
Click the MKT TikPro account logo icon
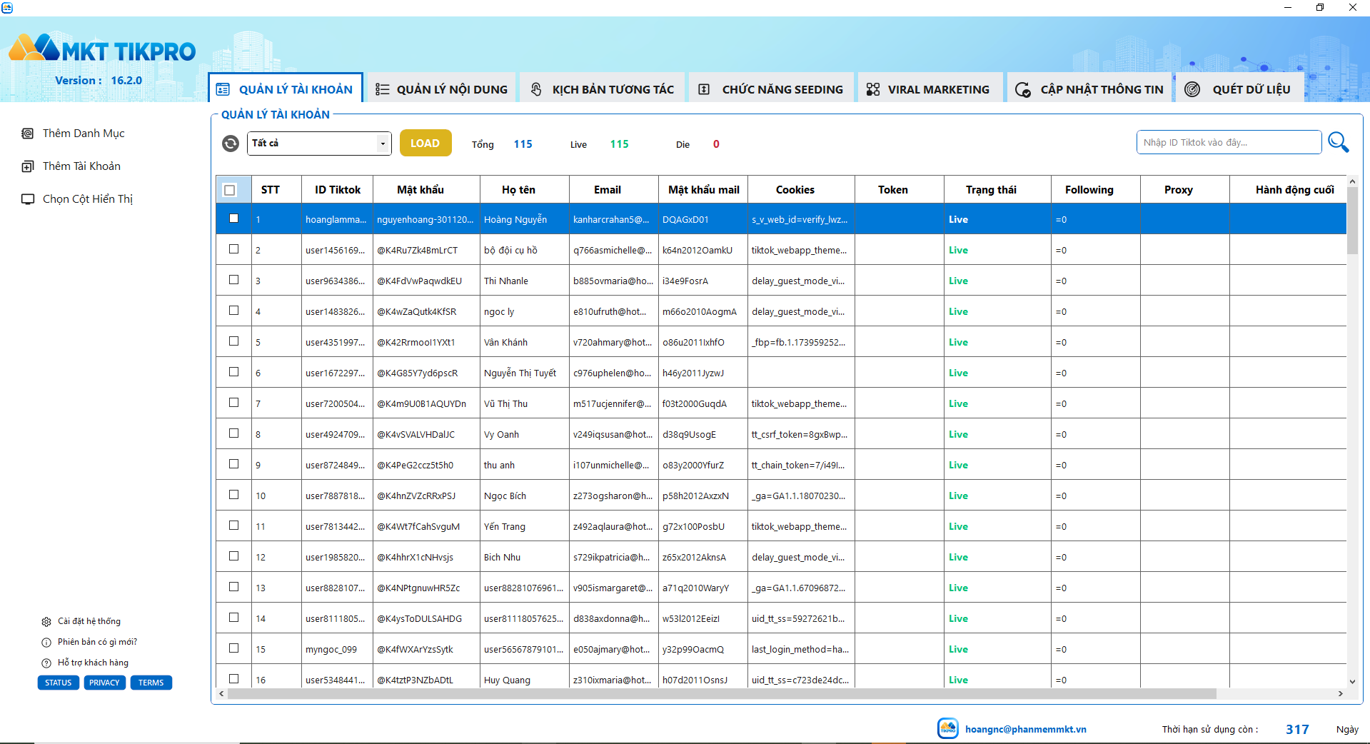pos(948,728)
